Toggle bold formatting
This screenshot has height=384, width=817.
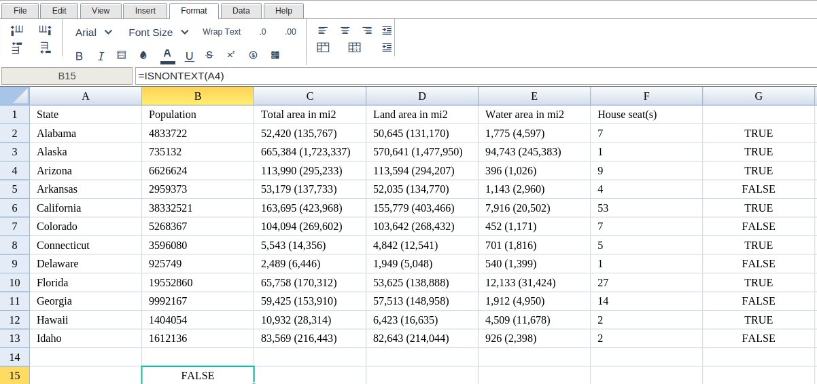[x=79, y=56]
